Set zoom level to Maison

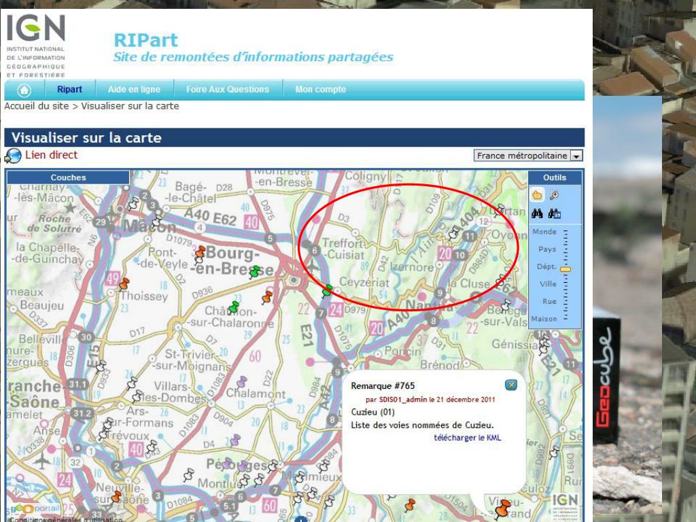tap(544, 319)
